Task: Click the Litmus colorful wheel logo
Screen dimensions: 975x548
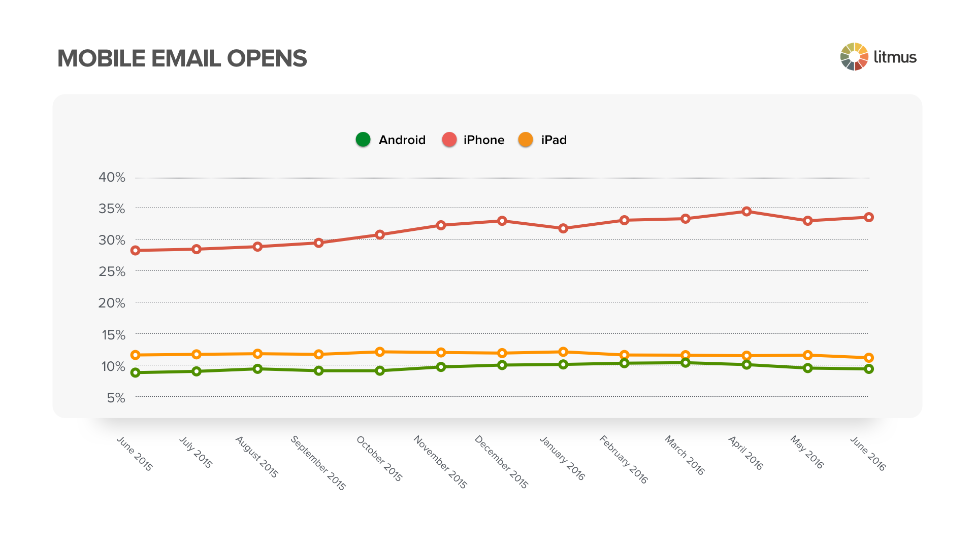Action: 854,56
